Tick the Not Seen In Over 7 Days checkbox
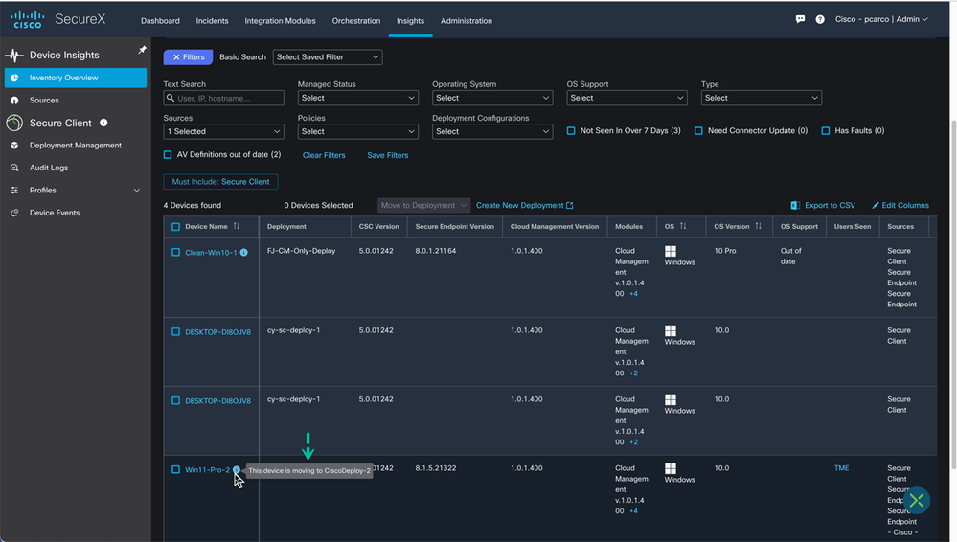The height and width of the screenshot is (542, 957). click(571, 130)
